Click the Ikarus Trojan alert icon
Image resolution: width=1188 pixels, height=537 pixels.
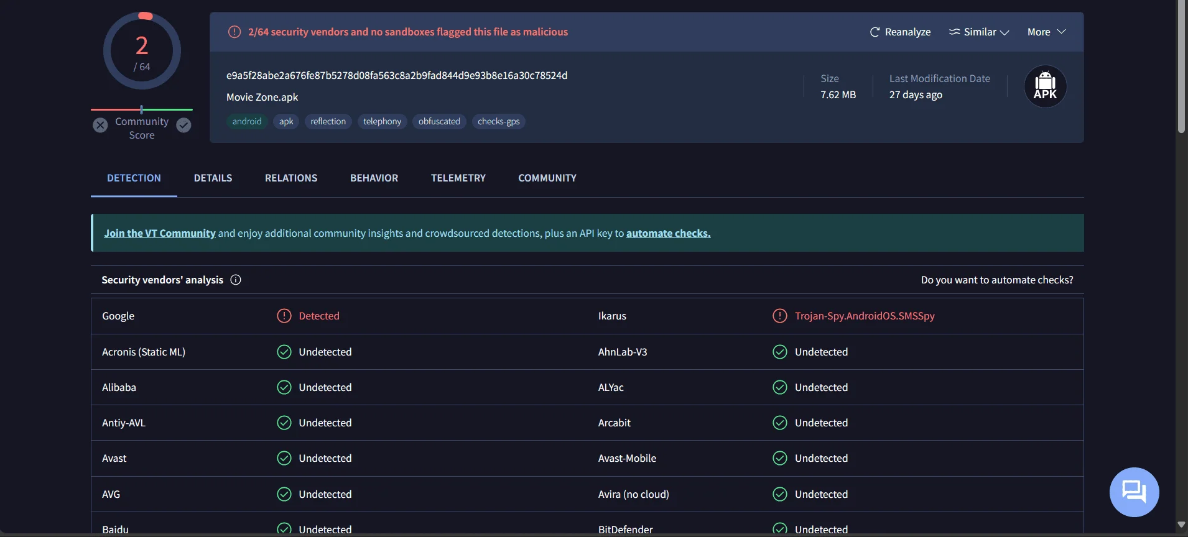[780, 316]
